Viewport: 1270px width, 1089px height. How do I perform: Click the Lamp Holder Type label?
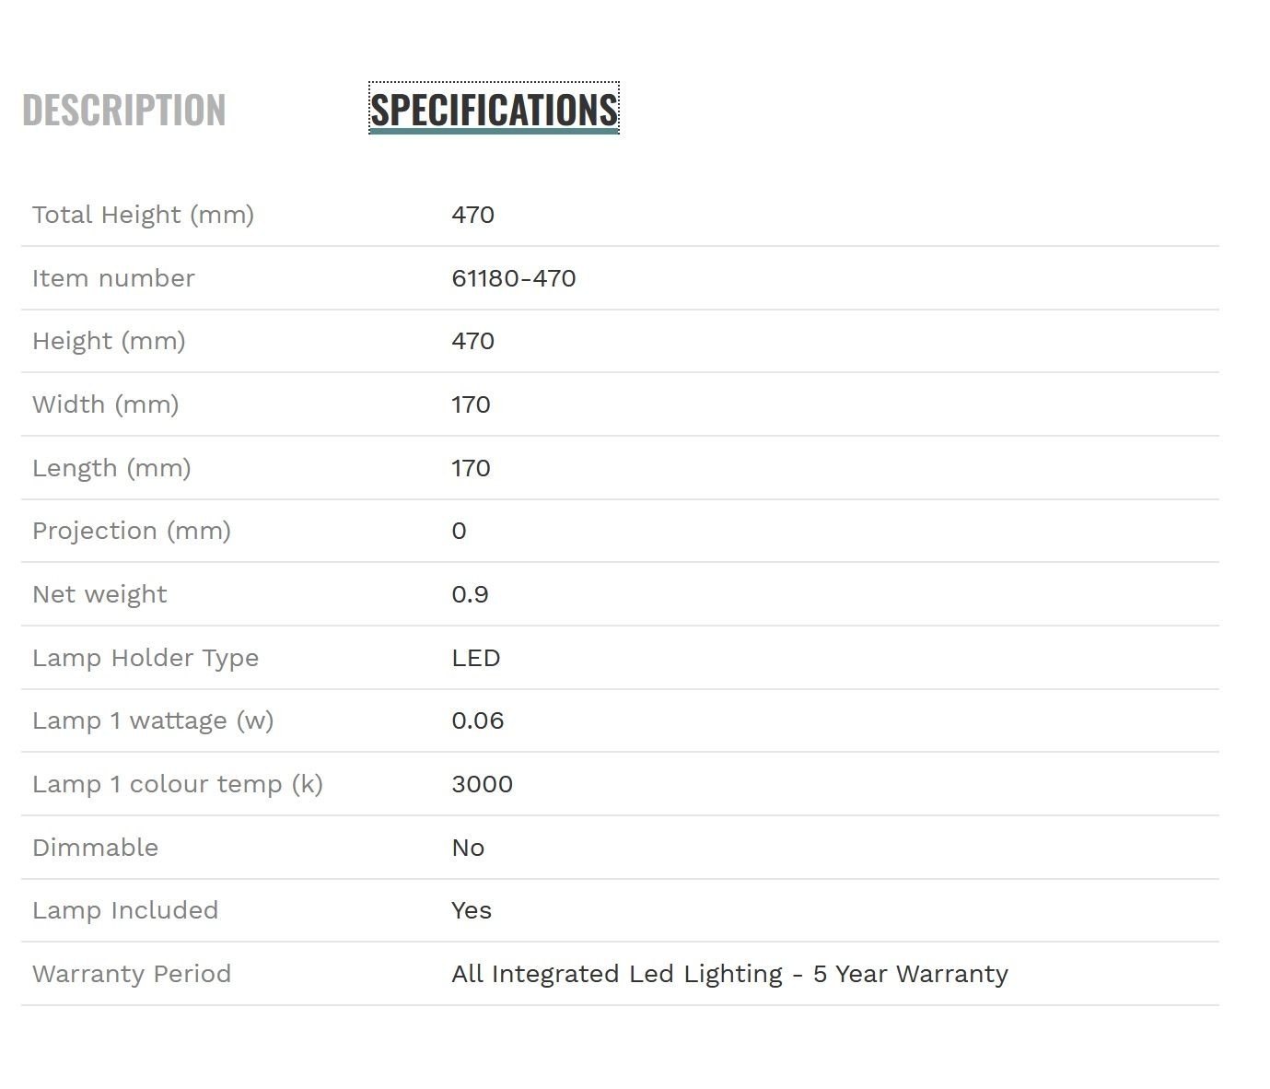(146, 658)
